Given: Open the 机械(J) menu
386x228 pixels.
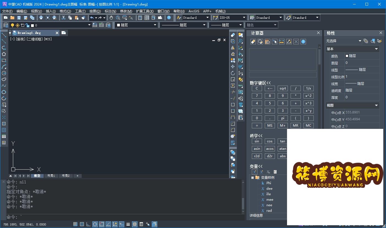Looking at the screenshot, I should pyautogui.click(x=220, y=11).
